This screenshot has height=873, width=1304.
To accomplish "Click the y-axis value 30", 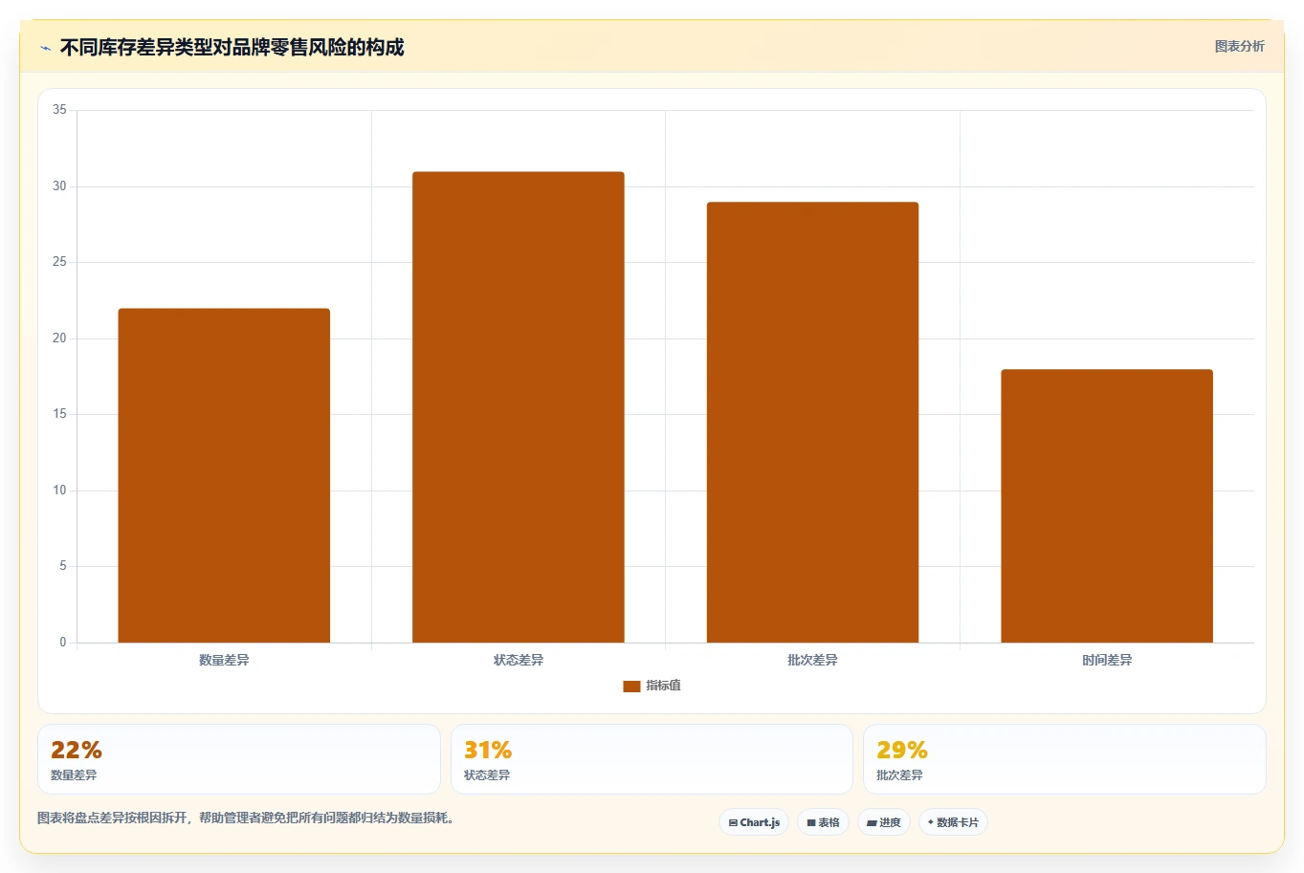I will [x=59, y=186].
